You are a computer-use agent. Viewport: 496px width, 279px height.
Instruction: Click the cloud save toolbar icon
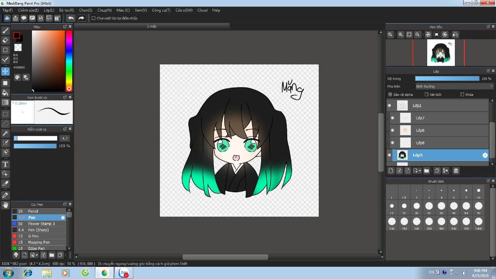click(7, 18)
